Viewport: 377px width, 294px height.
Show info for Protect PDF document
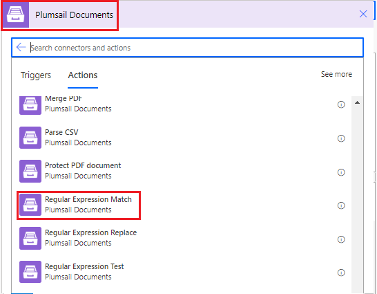point(341,172)
